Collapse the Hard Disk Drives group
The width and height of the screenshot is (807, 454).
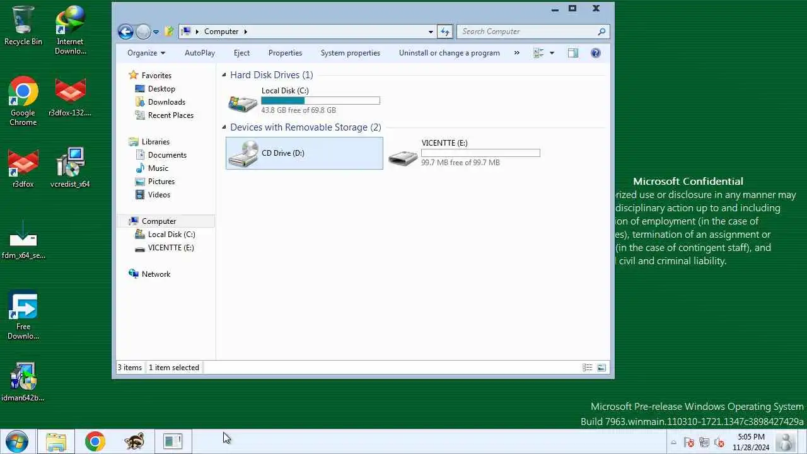point(224,75)
